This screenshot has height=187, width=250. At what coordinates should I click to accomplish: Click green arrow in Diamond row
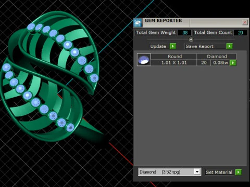pos(233,63)
